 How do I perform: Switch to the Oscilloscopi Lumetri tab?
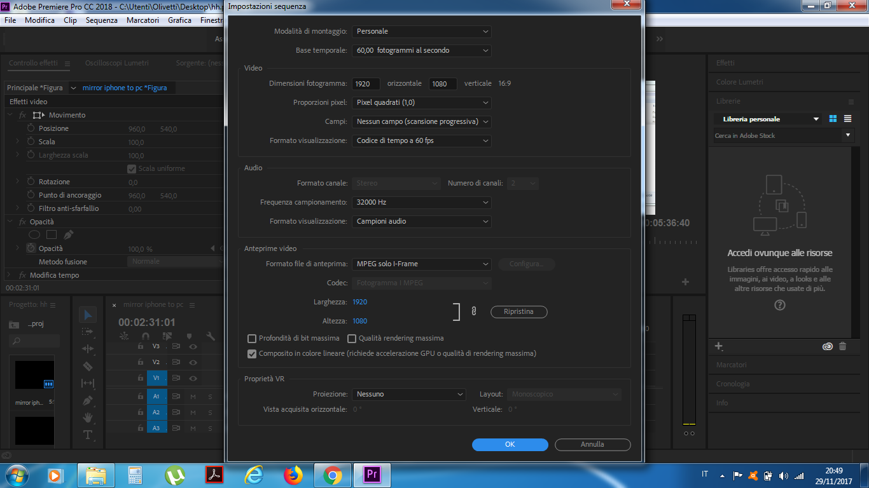[117, 63]
